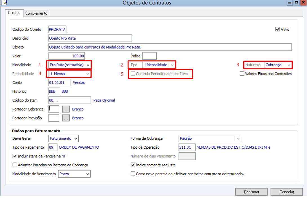The height and width of the screenshot is (198, 307).
Task: Click the BBB description beside Histórico field
Action: click(x=64, y=91)
